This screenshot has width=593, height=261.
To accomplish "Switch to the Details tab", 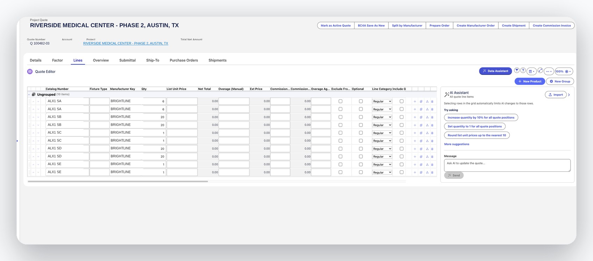I will click(36, 60).
